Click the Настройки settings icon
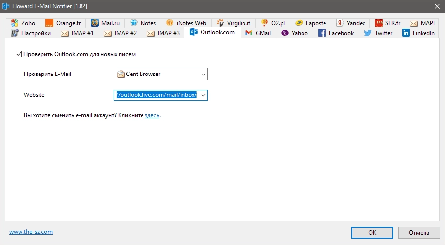This screenshot has width=445, height=245. tap(15, 33)
